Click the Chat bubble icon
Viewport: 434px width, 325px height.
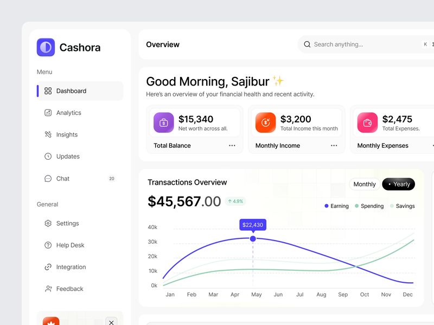48,179
